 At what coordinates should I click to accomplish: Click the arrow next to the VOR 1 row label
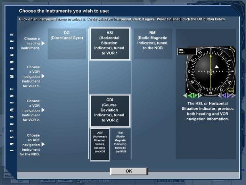tap(43, 76)
